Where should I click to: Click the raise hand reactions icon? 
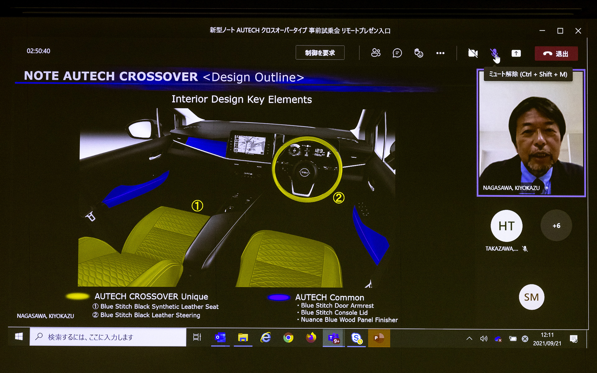pos(419,53)
